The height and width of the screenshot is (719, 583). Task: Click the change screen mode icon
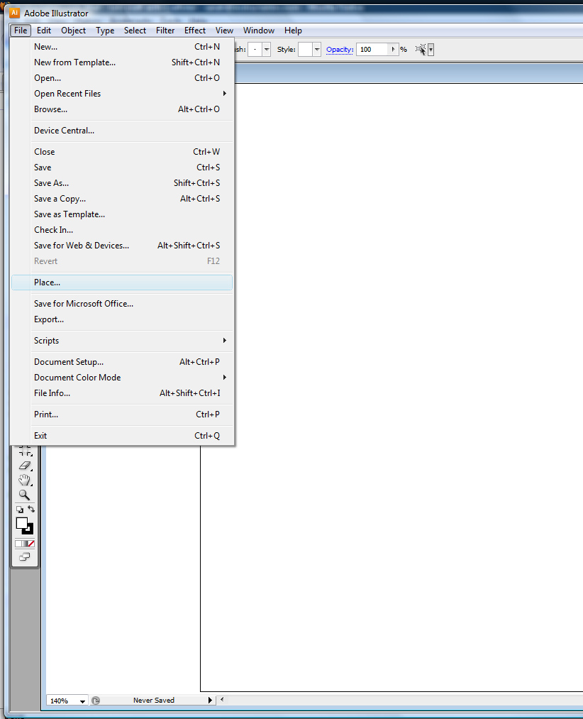click(25, 557)
